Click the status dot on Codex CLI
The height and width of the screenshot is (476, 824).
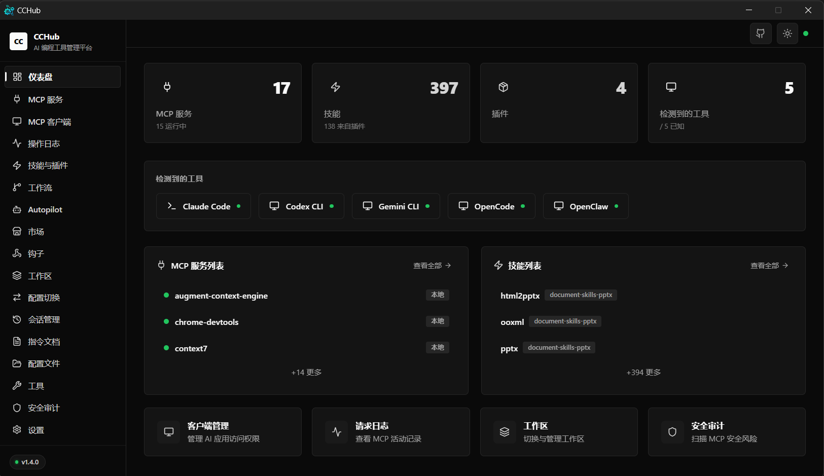tap(331, 206)
